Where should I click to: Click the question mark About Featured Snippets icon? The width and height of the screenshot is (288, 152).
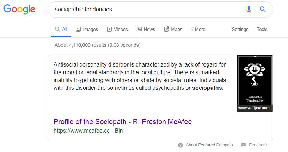click(x=180, y=145)
